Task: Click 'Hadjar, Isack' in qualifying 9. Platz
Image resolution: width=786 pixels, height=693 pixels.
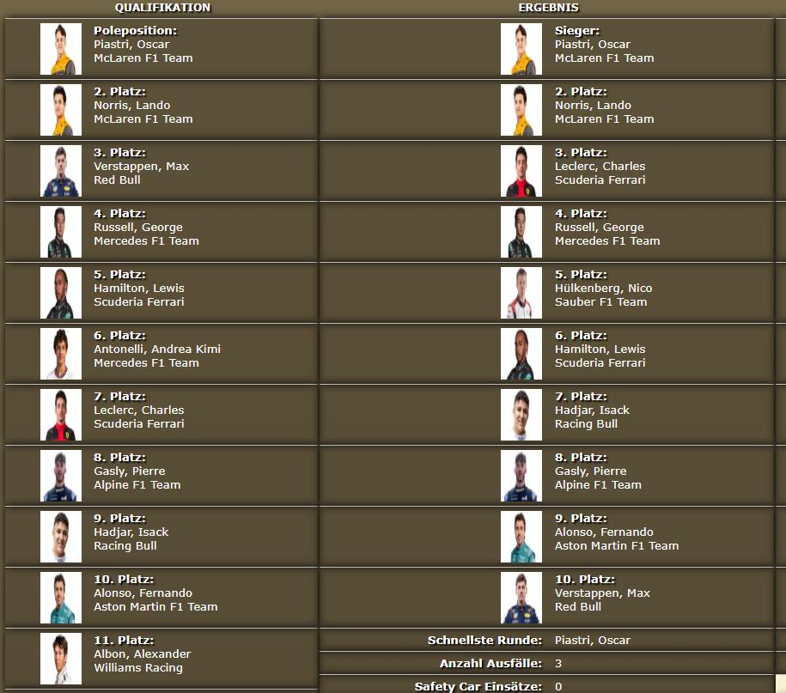Action: (131, 532)
